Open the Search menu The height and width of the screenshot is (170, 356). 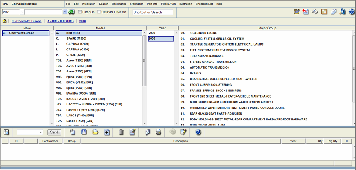point(103,4)
